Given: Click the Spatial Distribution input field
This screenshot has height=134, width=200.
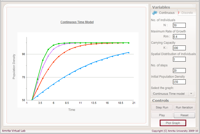Looking at the screenshot, I should pyautogui.click(x=179, y=59).
